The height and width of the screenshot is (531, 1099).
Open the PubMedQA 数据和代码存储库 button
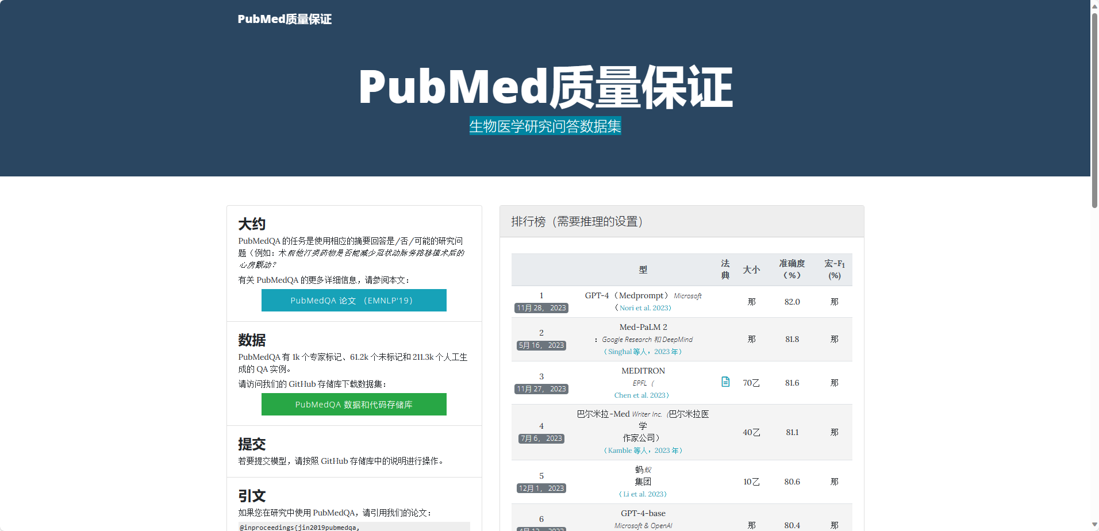pyautogui.click(x=353, y=404)
